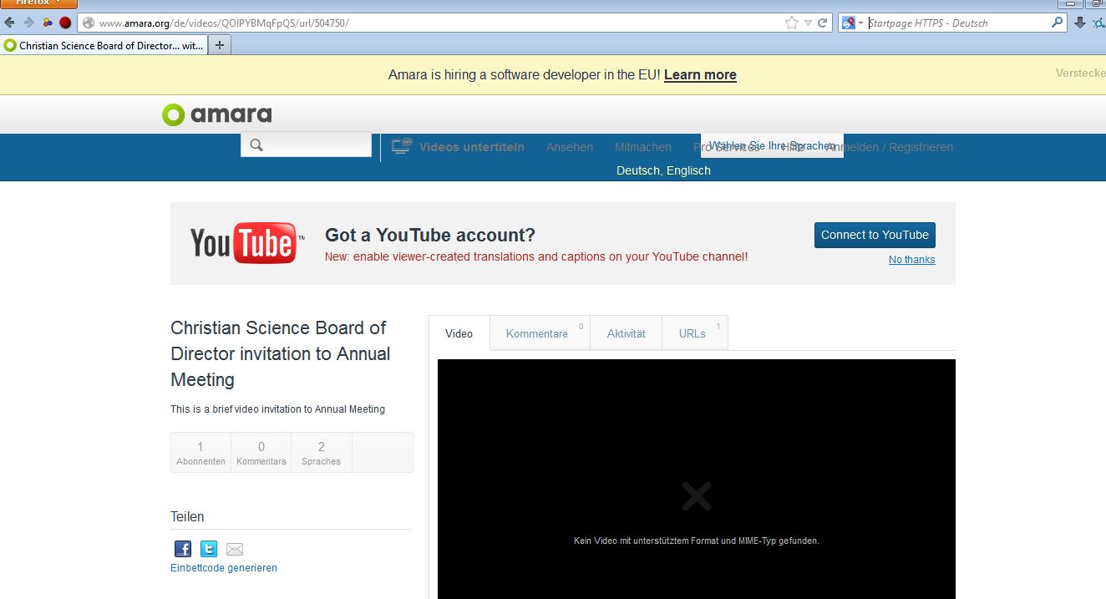
Task: Share video via Facebook icon
Action: pyautogui.click(x=183, y=549)
